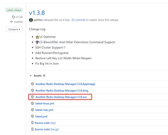Click the package icon beside the exe asset
This screenshot has width=168, height=135.
click(x=32, y=97)
